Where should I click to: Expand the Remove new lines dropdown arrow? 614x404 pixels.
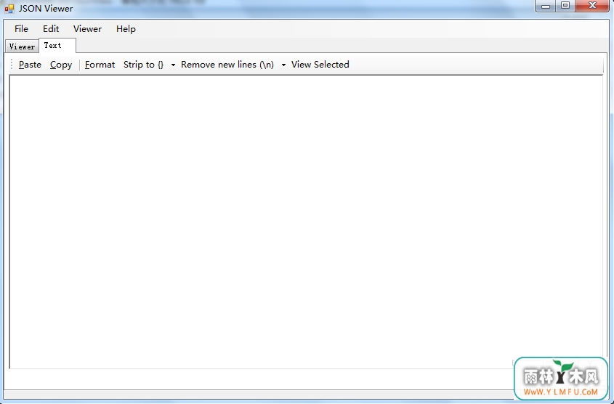click(283, 65)
